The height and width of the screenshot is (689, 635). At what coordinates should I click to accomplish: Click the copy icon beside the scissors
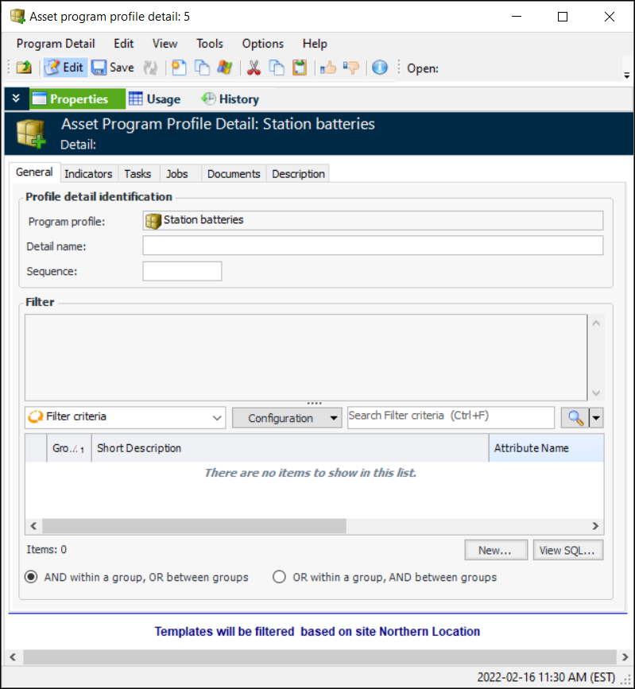point(277,68)
